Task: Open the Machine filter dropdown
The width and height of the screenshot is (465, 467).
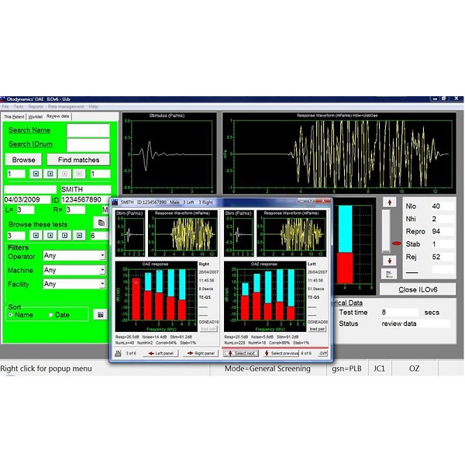Action: coord(102,270)
